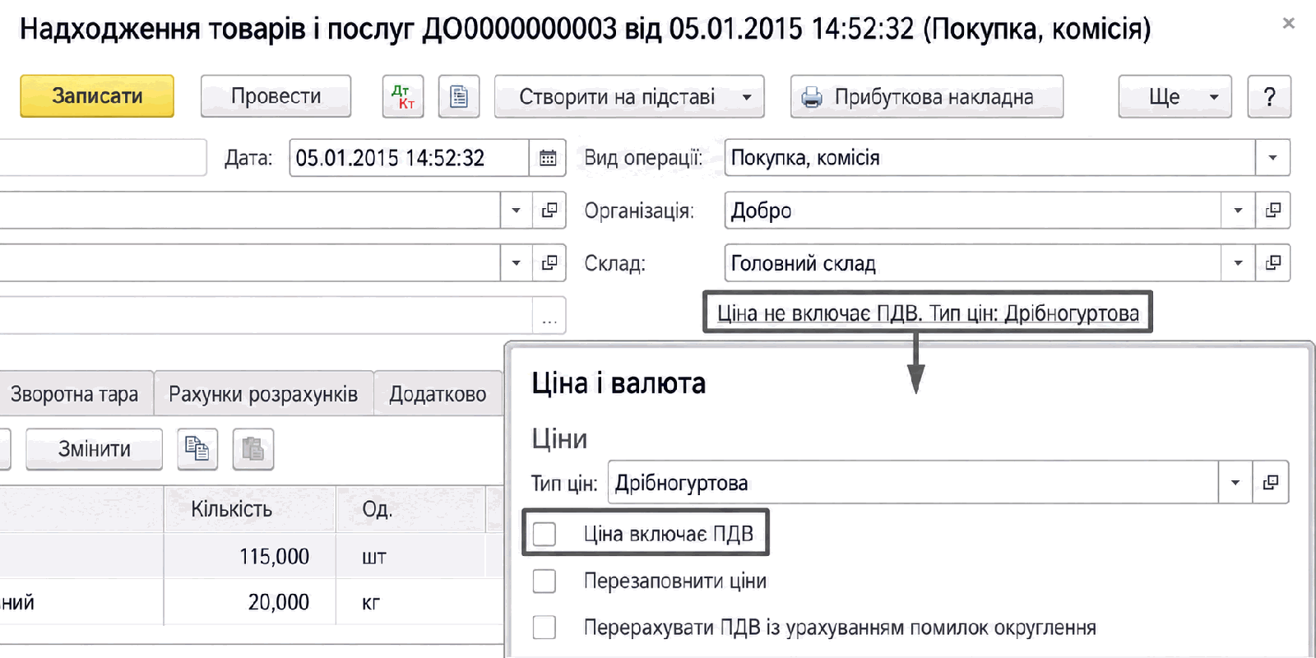Image resolution: width=1316 pixels, height=658 pixels.
Task: Select the unit cell шт
Action: (x=411, y=557)
